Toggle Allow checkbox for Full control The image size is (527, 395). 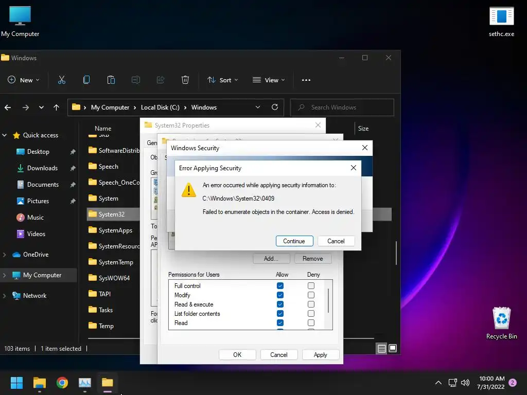[280, 285]
